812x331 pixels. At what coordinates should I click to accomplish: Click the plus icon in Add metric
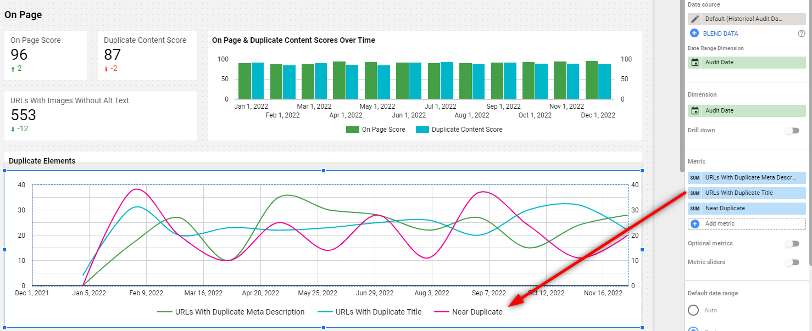coord(694,224)
